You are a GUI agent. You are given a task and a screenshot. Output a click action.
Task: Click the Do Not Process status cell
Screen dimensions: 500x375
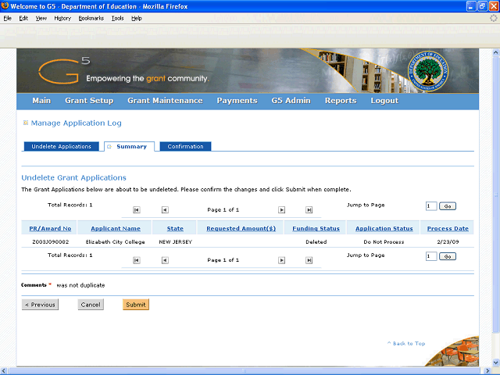384,241
